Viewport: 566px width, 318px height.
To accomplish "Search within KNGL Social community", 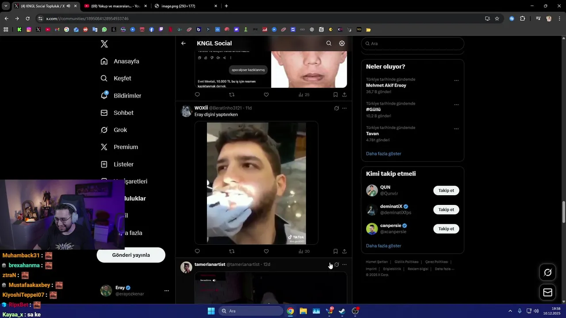I will [329, 43].
